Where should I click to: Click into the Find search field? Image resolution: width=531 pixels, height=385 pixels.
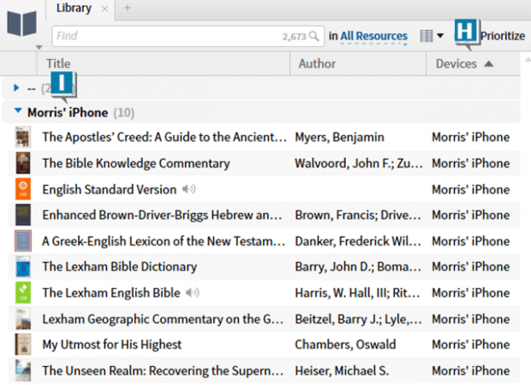pos(163,36)
